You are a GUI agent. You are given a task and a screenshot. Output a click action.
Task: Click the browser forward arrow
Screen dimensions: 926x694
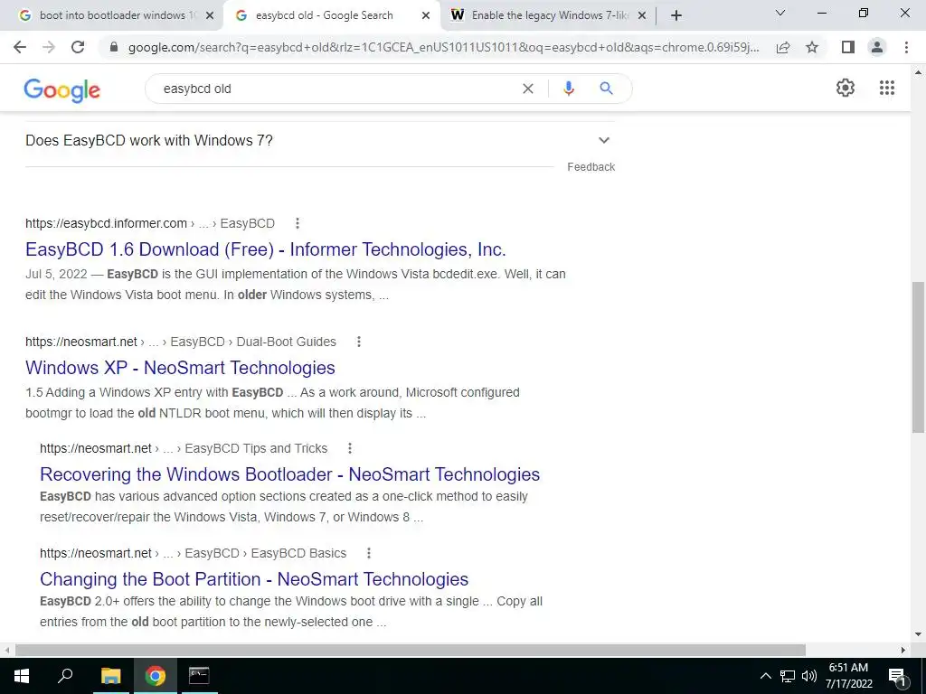(x=49, y=47)
